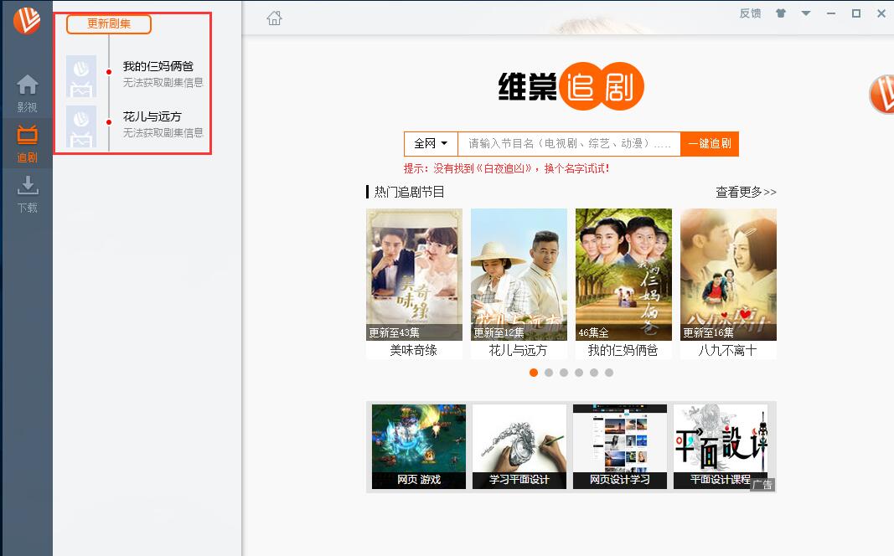Viewport: 894px width, 556px height.
Task: Select the 追剧 sidebar tab
Action: click(x=27, y=143)
